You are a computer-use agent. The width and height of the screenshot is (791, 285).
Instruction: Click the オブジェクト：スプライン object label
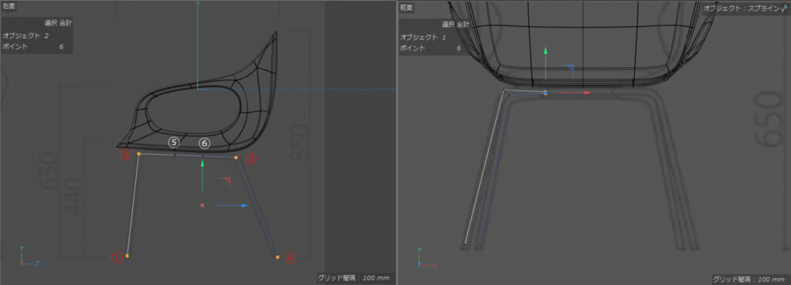coord(741,8)
